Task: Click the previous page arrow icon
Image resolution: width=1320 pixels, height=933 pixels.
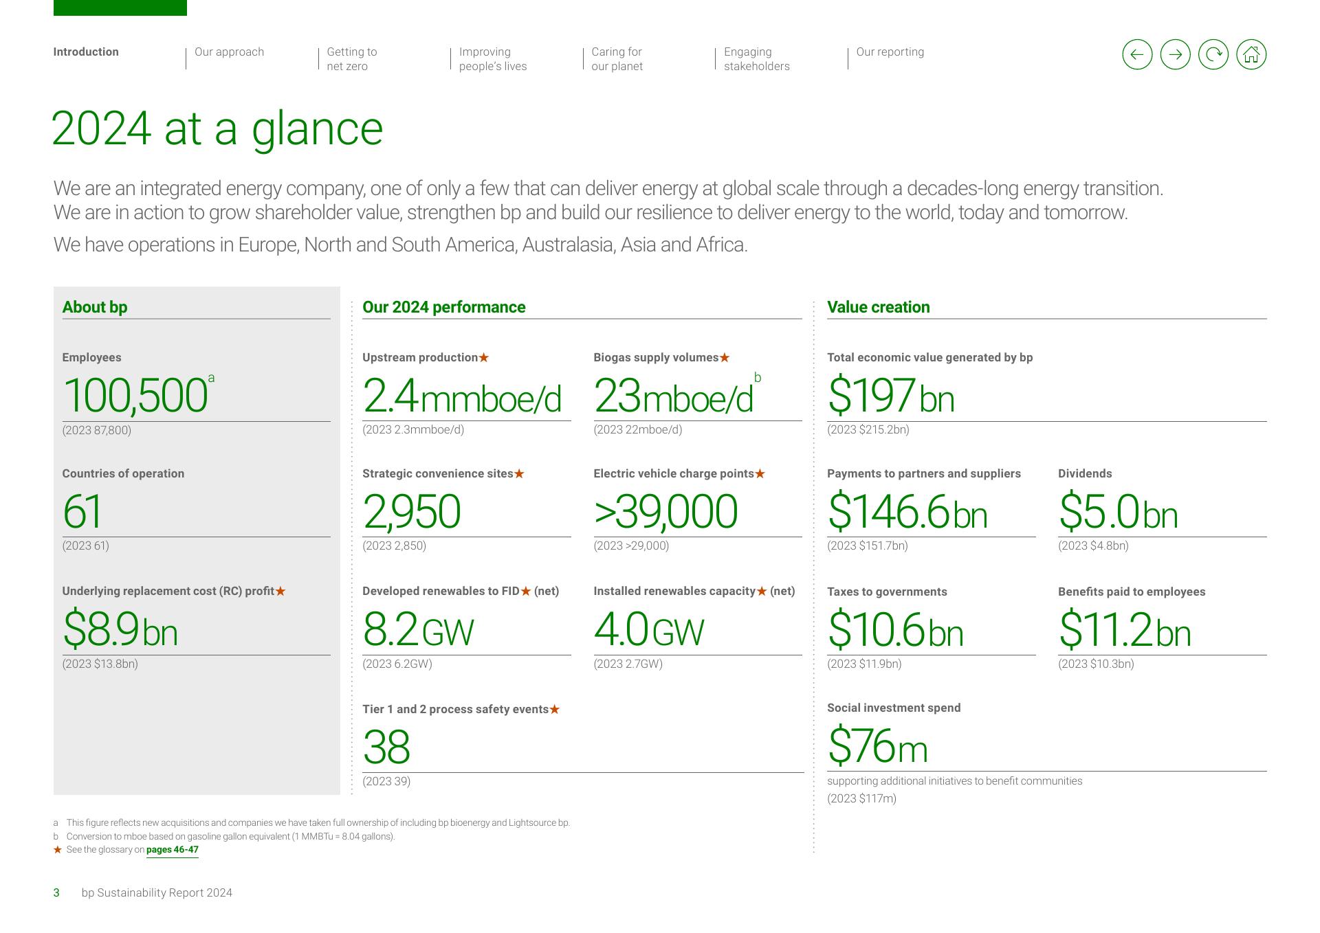Action: pyautogui.click(x=1137, y=54)
